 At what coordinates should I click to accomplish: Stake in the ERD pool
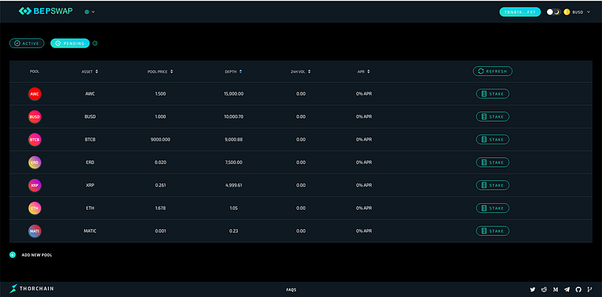(x=493, y=162)
